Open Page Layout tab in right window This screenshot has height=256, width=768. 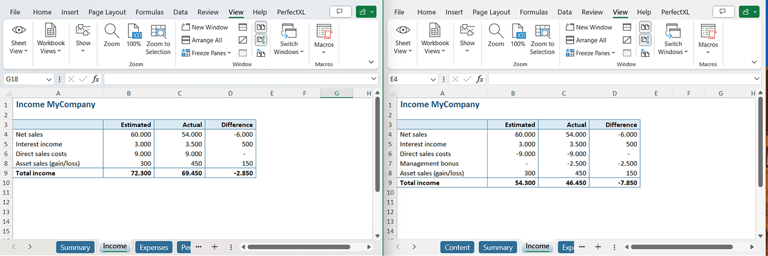point(491,12)
